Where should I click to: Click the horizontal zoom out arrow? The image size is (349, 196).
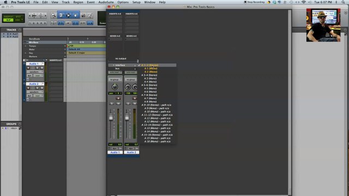click(29, 16)
